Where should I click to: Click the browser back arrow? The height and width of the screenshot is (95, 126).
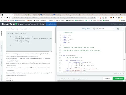(2, 18)
